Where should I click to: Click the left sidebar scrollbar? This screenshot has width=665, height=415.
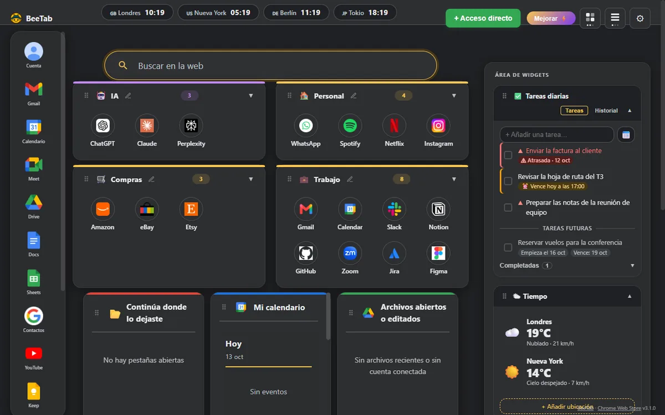(63, 160)
